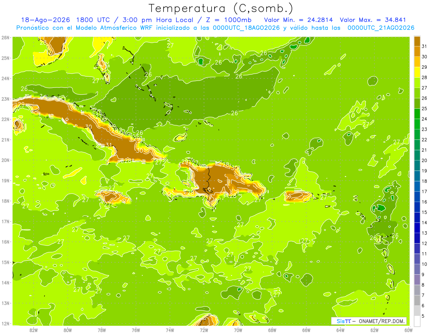434x335 pixels.
Task: Click the 15N latitude label
Action: [5, 262]
